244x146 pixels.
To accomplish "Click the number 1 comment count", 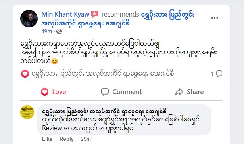I will point(212,74).
